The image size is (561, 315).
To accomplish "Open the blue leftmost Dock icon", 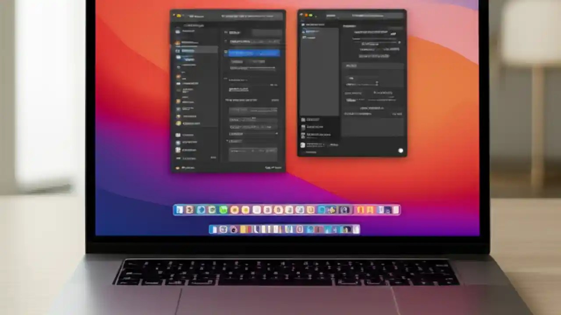I will [180, 210].
